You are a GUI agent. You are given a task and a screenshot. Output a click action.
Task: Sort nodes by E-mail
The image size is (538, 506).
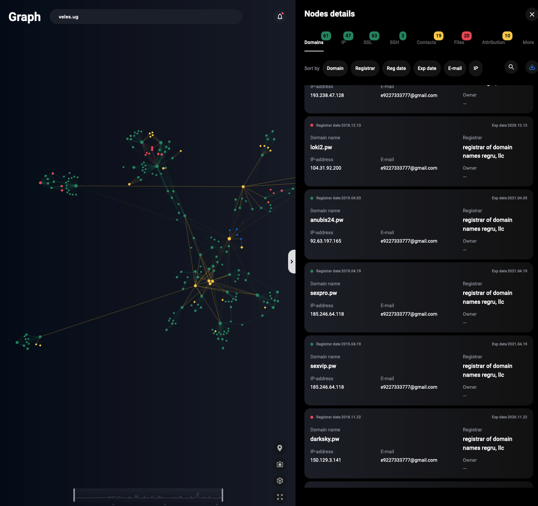[x=455, y=68]
